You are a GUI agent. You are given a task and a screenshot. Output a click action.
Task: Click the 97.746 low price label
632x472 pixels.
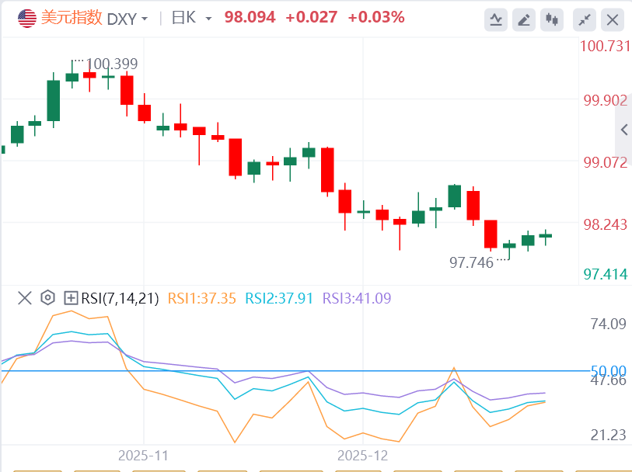coord(472,262)
